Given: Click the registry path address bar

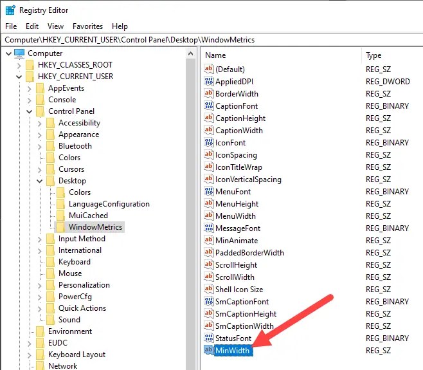Looking at the screenshot, I should 212,40.
